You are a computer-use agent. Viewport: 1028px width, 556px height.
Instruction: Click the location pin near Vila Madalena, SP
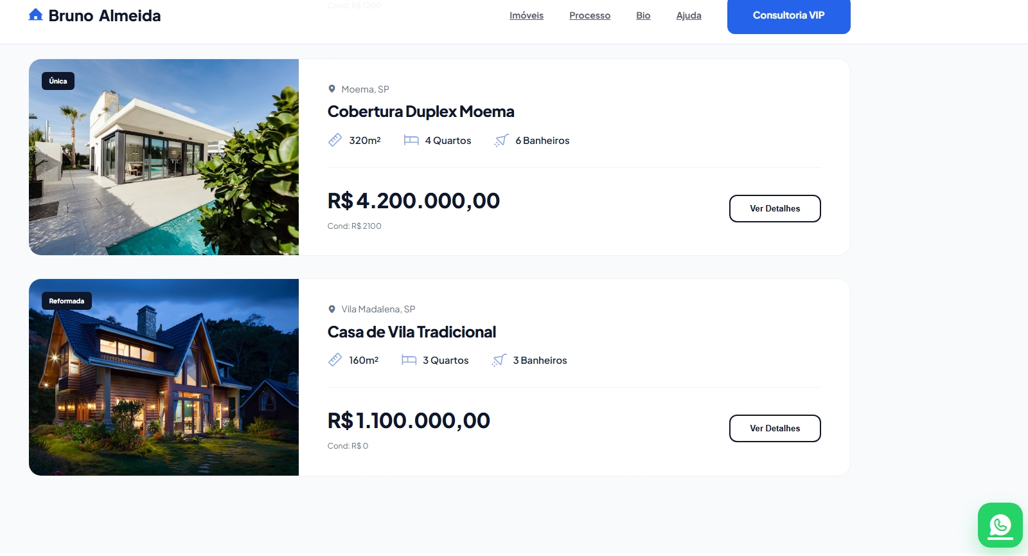pos(332,309)
